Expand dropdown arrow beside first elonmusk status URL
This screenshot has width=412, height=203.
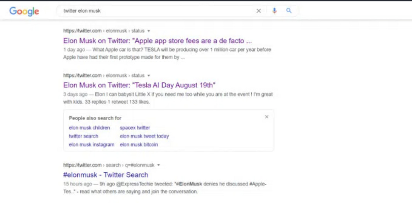point(149,31)
